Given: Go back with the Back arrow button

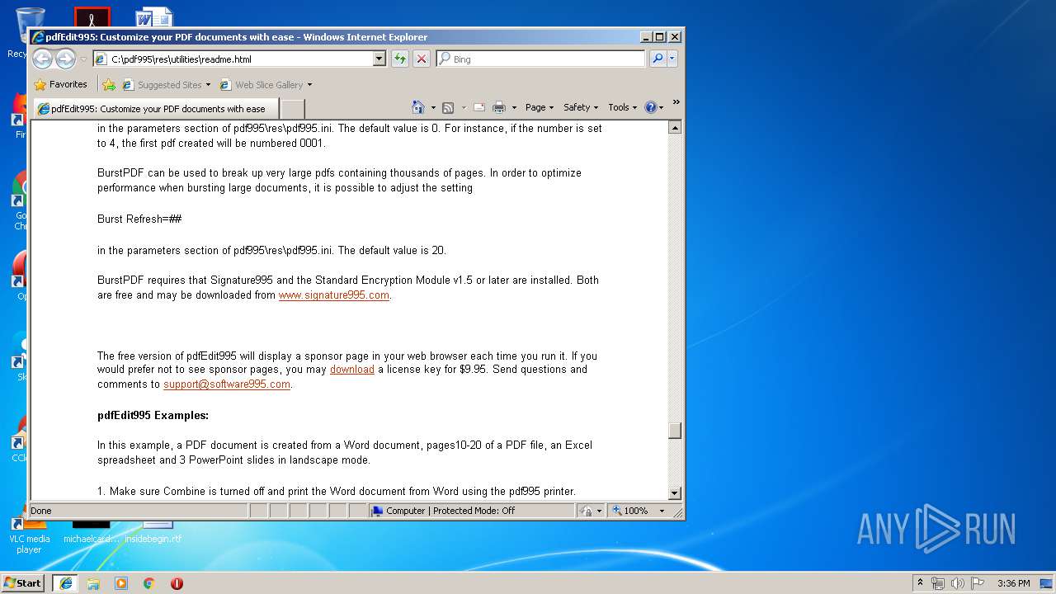Looking at the screenshot, I should pyautogui.click(x=42, y=59).
